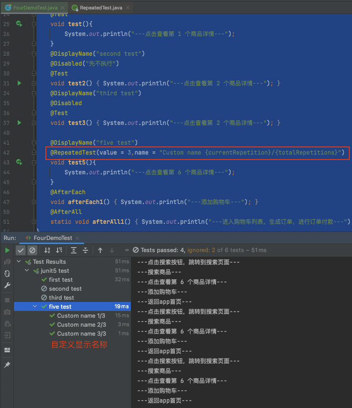
Task: Select the junit5 test tree row
Action: [x=72, y=271]
